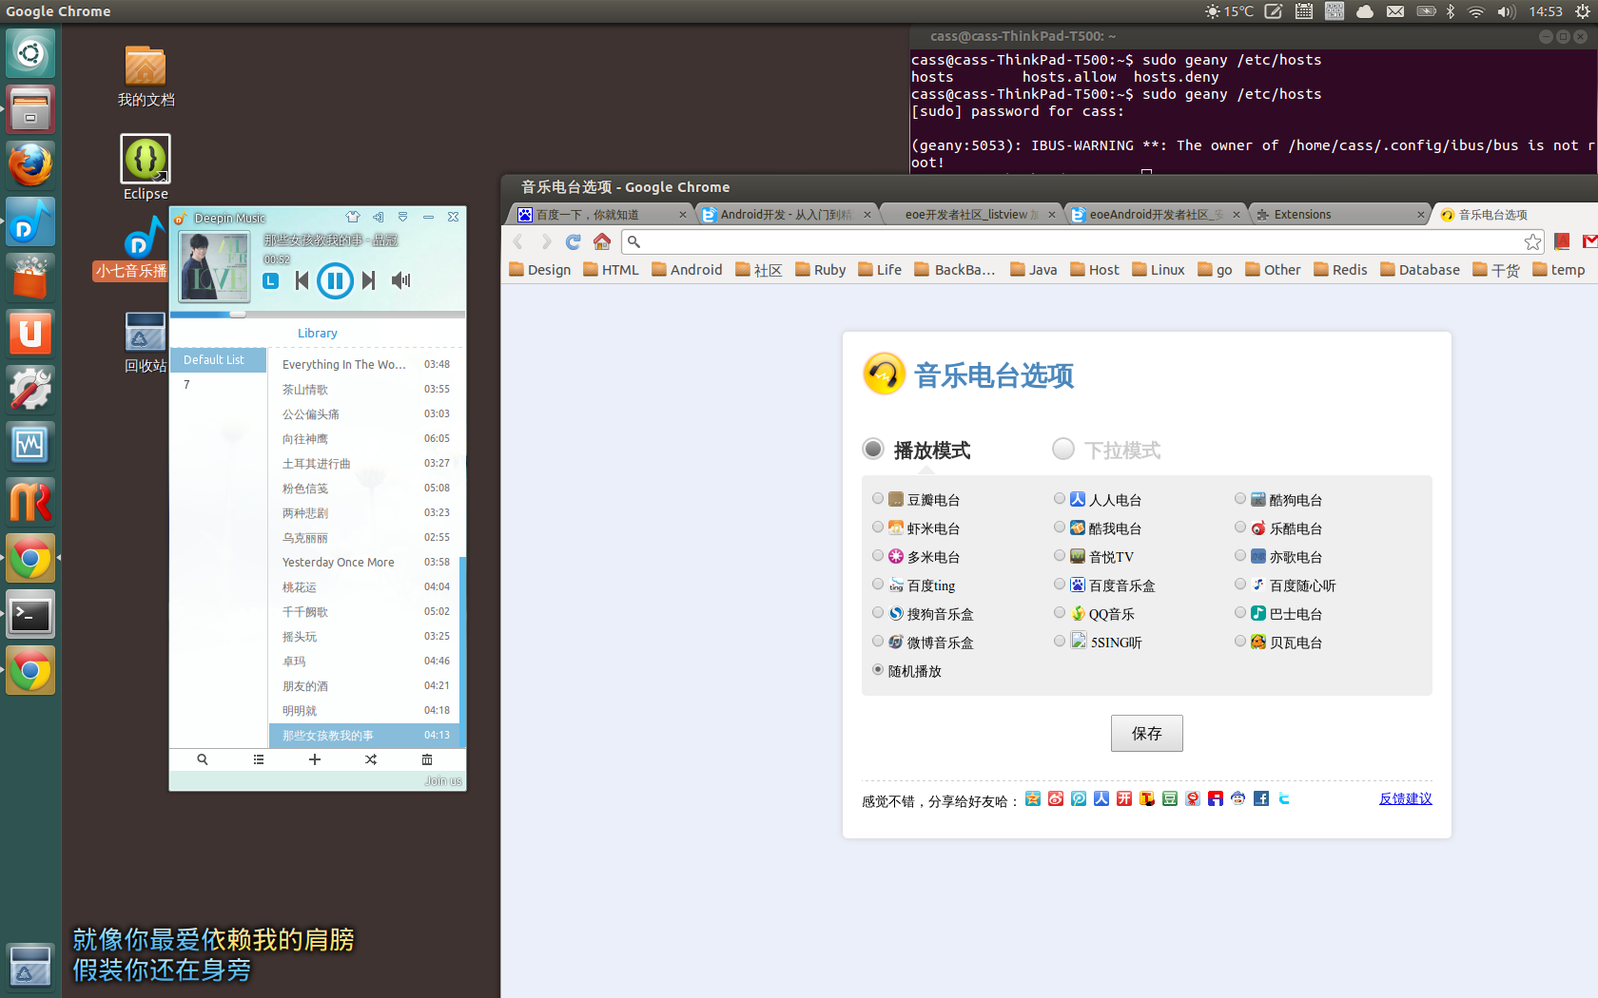The width and height of the screenshot is (1598, 998).
Task: Click the playlist vertical scrollbar in Deepin Music
Action: click(462, 652)
